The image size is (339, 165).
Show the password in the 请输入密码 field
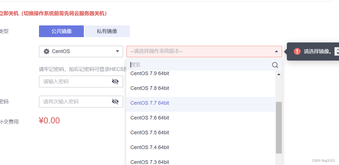tap(115, 82)
